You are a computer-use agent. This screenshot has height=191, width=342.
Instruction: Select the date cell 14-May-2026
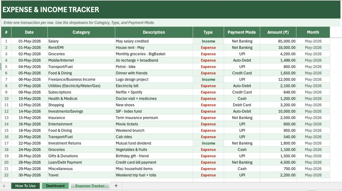(30, 111)
